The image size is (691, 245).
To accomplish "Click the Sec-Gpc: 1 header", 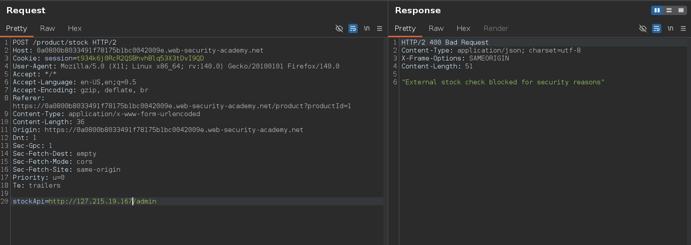I will [33, 146].
